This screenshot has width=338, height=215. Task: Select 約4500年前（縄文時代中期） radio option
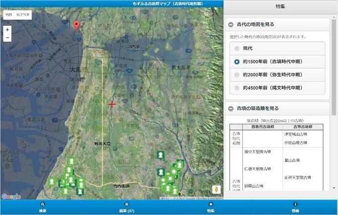point(237,88)
